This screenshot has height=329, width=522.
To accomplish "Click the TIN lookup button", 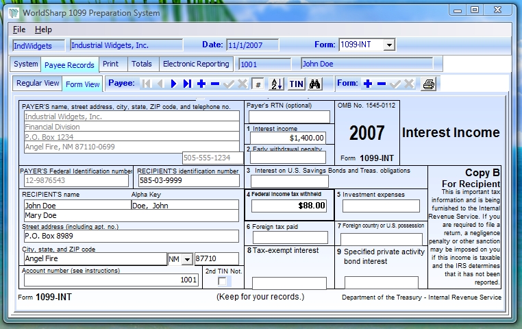I will point(296,84).
